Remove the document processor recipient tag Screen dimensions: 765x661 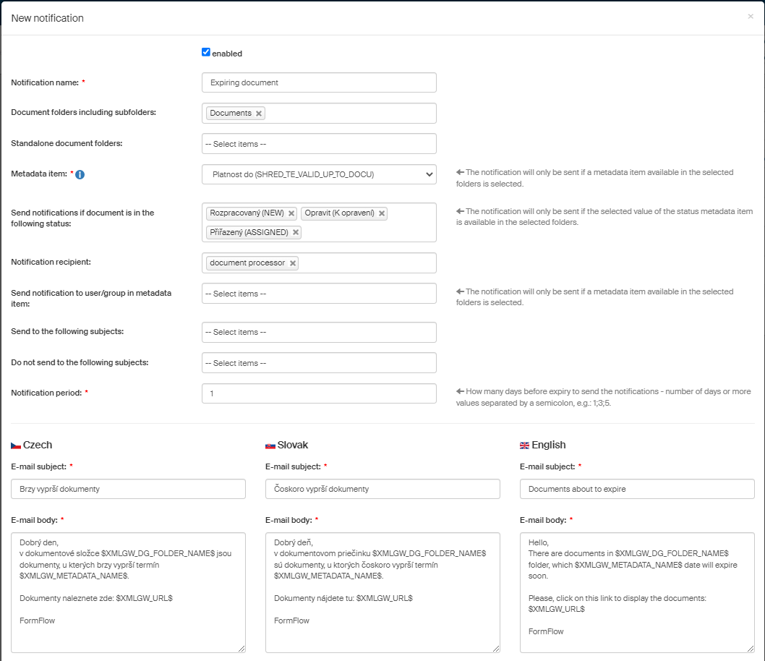(293, 263)
